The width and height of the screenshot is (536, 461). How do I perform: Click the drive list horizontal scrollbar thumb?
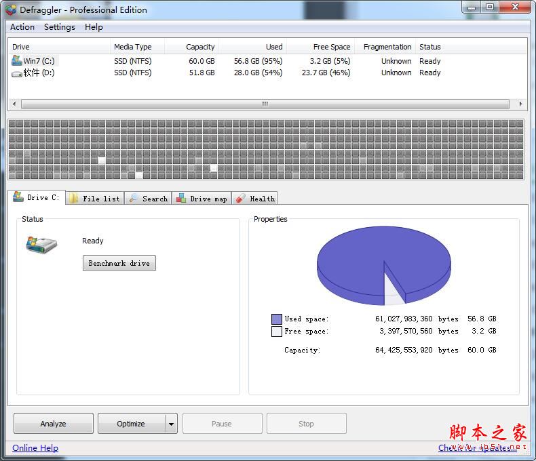265,104
